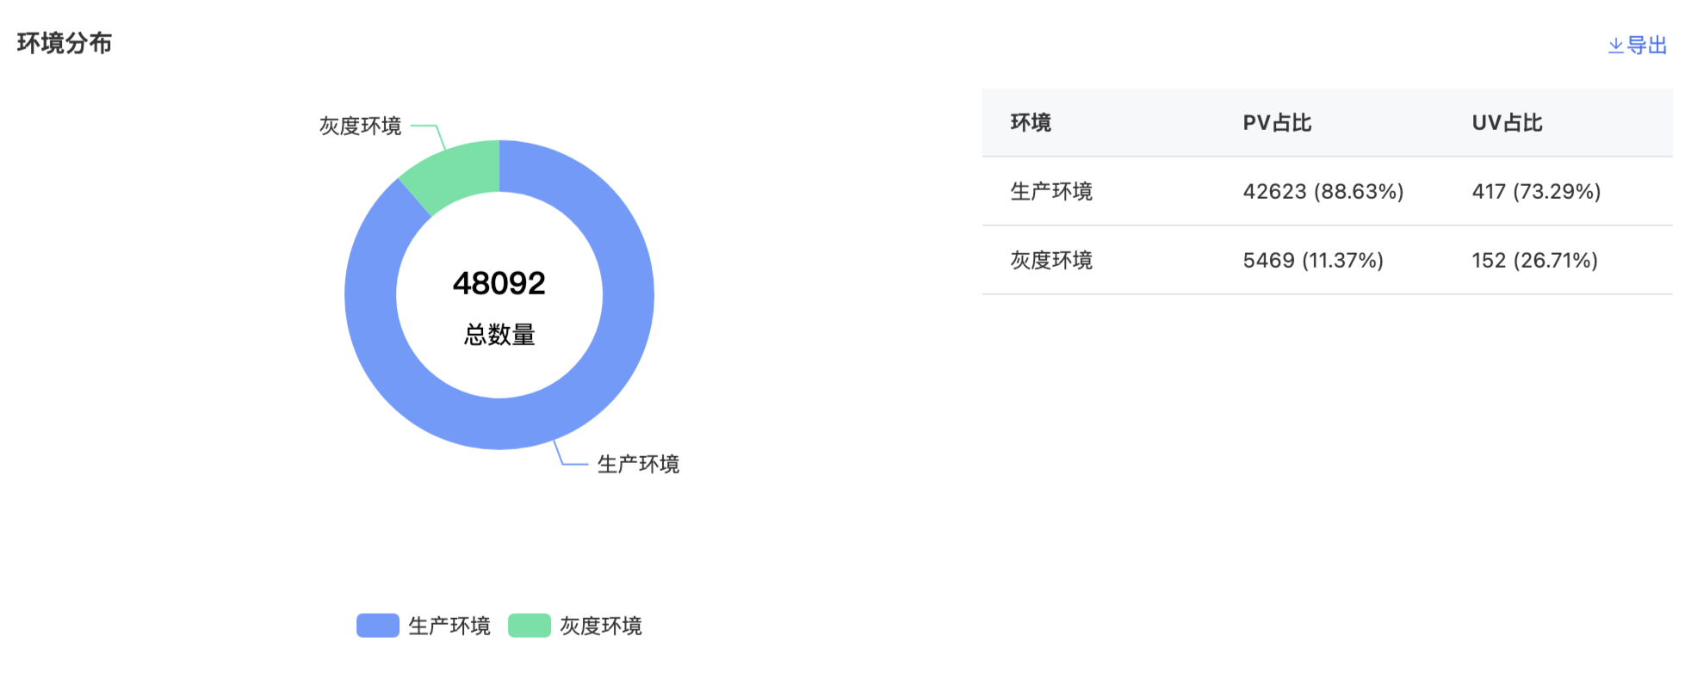The height and width of the screenshot is (673, 1691).
Task: Click the export download arrow icon
Action: click(1616, 46)
